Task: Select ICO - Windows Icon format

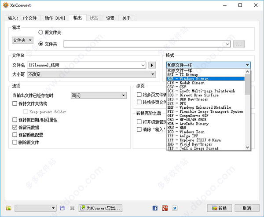Action: (x=205, y=132)
